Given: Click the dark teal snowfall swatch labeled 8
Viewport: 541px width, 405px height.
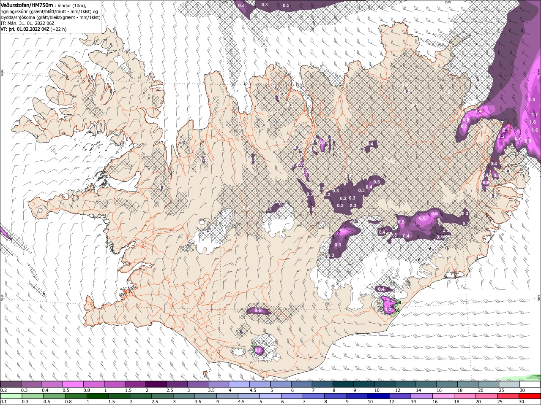Looking at the screenshot, I should (x=342, y=384).
